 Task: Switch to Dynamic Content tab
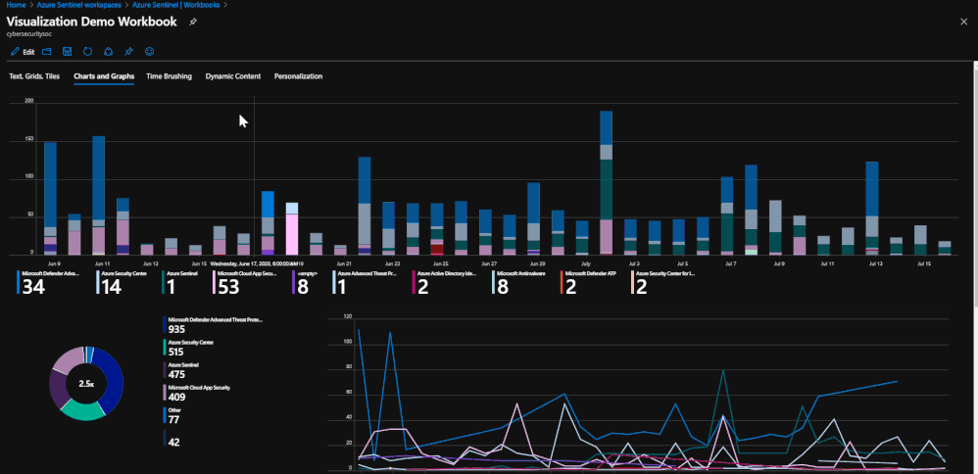[232, 76]
